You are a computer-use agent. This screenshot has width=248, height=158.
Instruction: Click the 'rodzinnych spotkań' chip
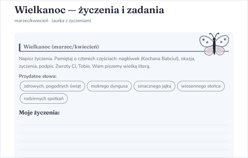coord(44,98)
